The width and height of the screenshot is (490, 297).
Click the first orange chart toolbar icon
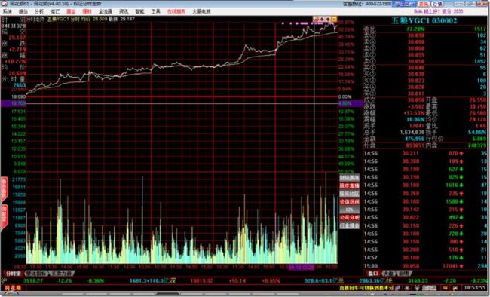click(x=316, y=19)
